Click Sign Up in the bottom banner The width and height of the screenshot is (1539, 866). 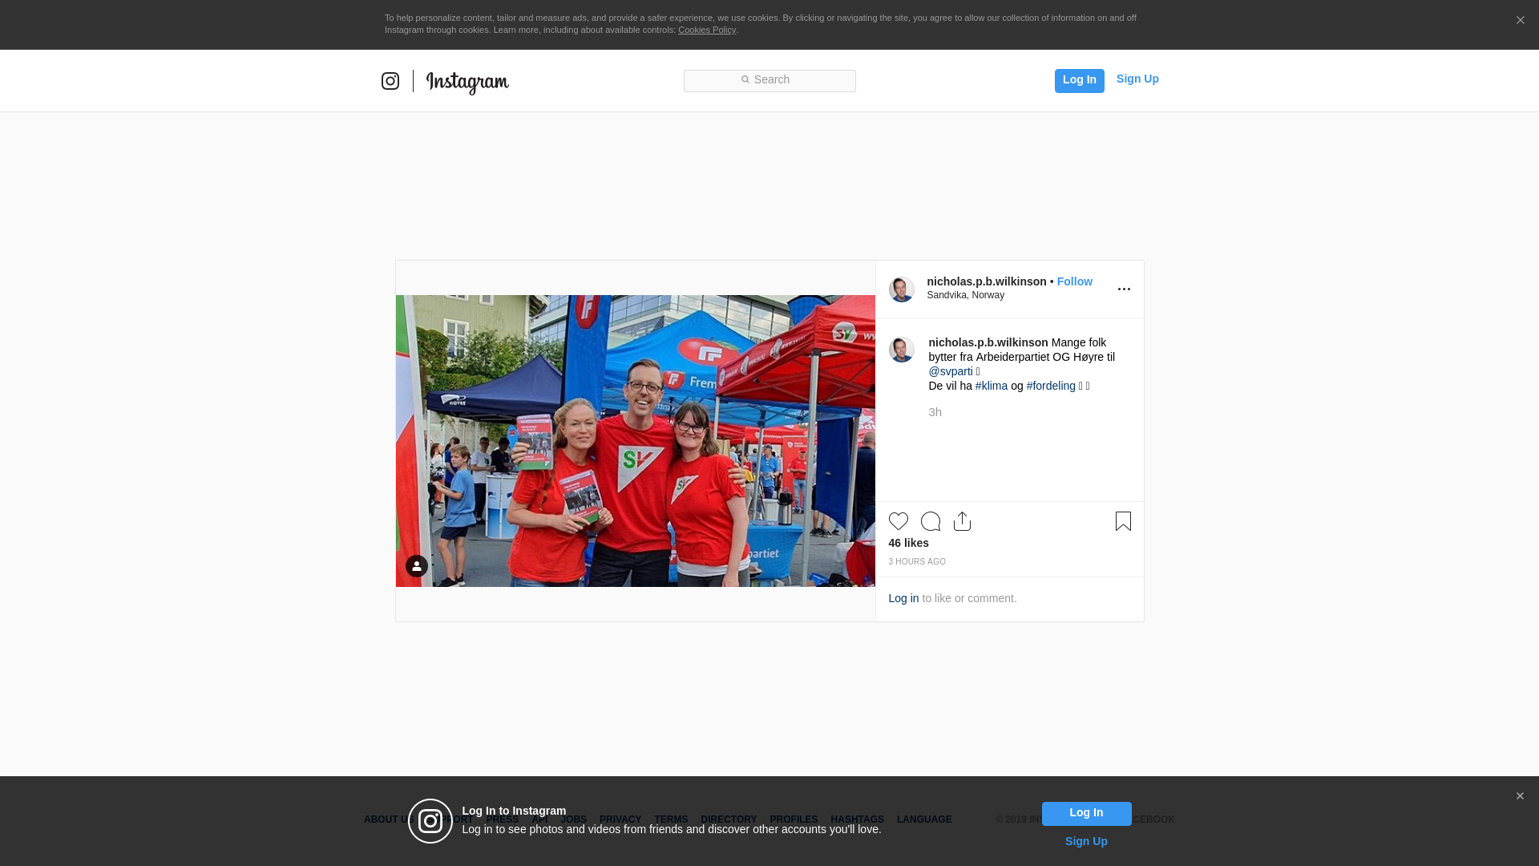[1086, 841]
